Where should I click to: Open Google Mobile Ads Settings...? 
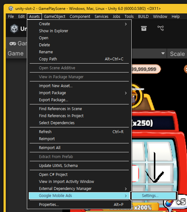point(154,196)
